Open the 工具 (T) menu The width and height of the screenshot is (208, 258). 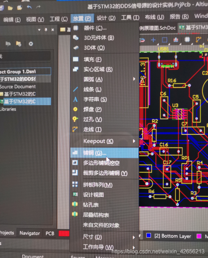(x=130, y=17)
